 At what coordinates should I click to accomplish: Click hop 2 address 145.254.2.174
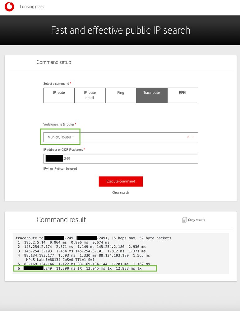[38, 247]
